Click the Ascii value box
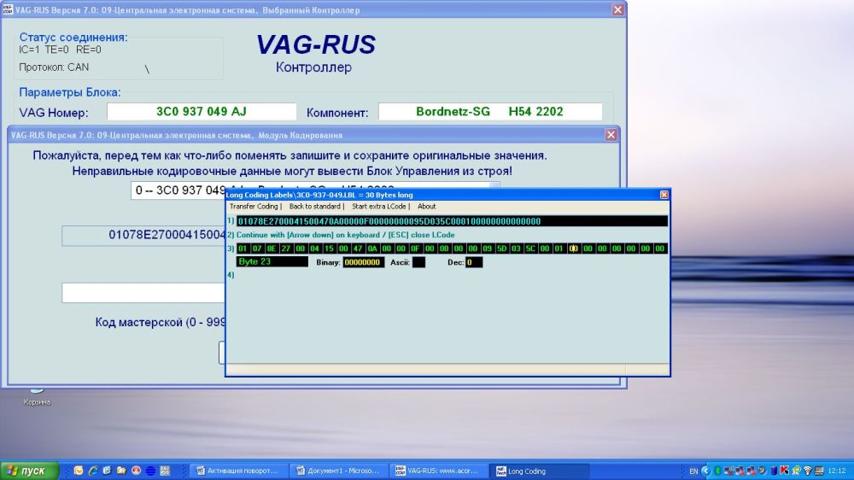The image size is (854, 480). tap(418, 262)
